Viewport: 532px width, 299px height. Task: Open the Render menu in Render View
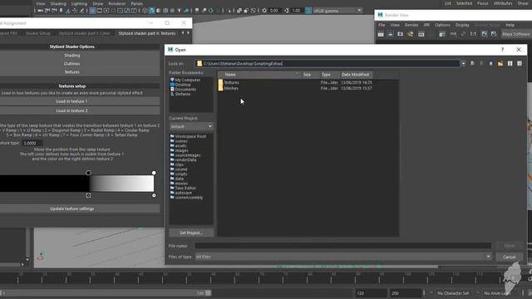click(x=411, y=25)
